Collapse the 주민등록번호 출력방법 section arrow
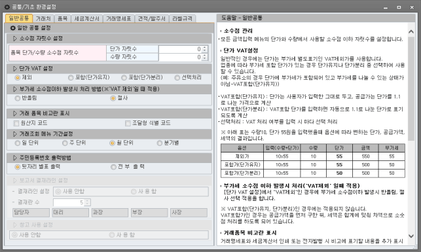Image resolution: width=421 pixels, height=252 pixels. [15, 158]
